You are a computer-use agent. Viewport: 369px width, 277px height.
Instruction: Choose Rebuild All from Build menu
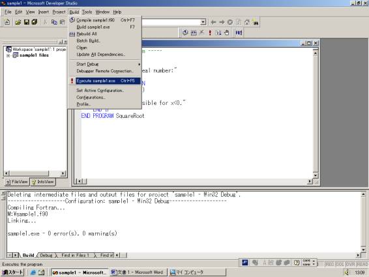coord(105,34)
